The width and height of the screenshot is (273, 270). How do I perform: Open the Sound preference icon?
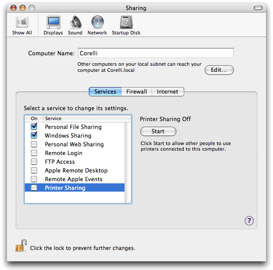[75, 25]
